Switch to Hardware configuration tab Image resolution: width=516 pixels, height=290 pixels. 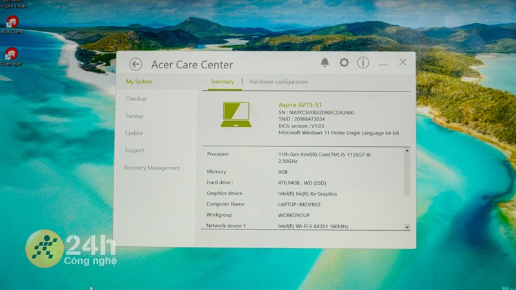[x=279, y=82]
